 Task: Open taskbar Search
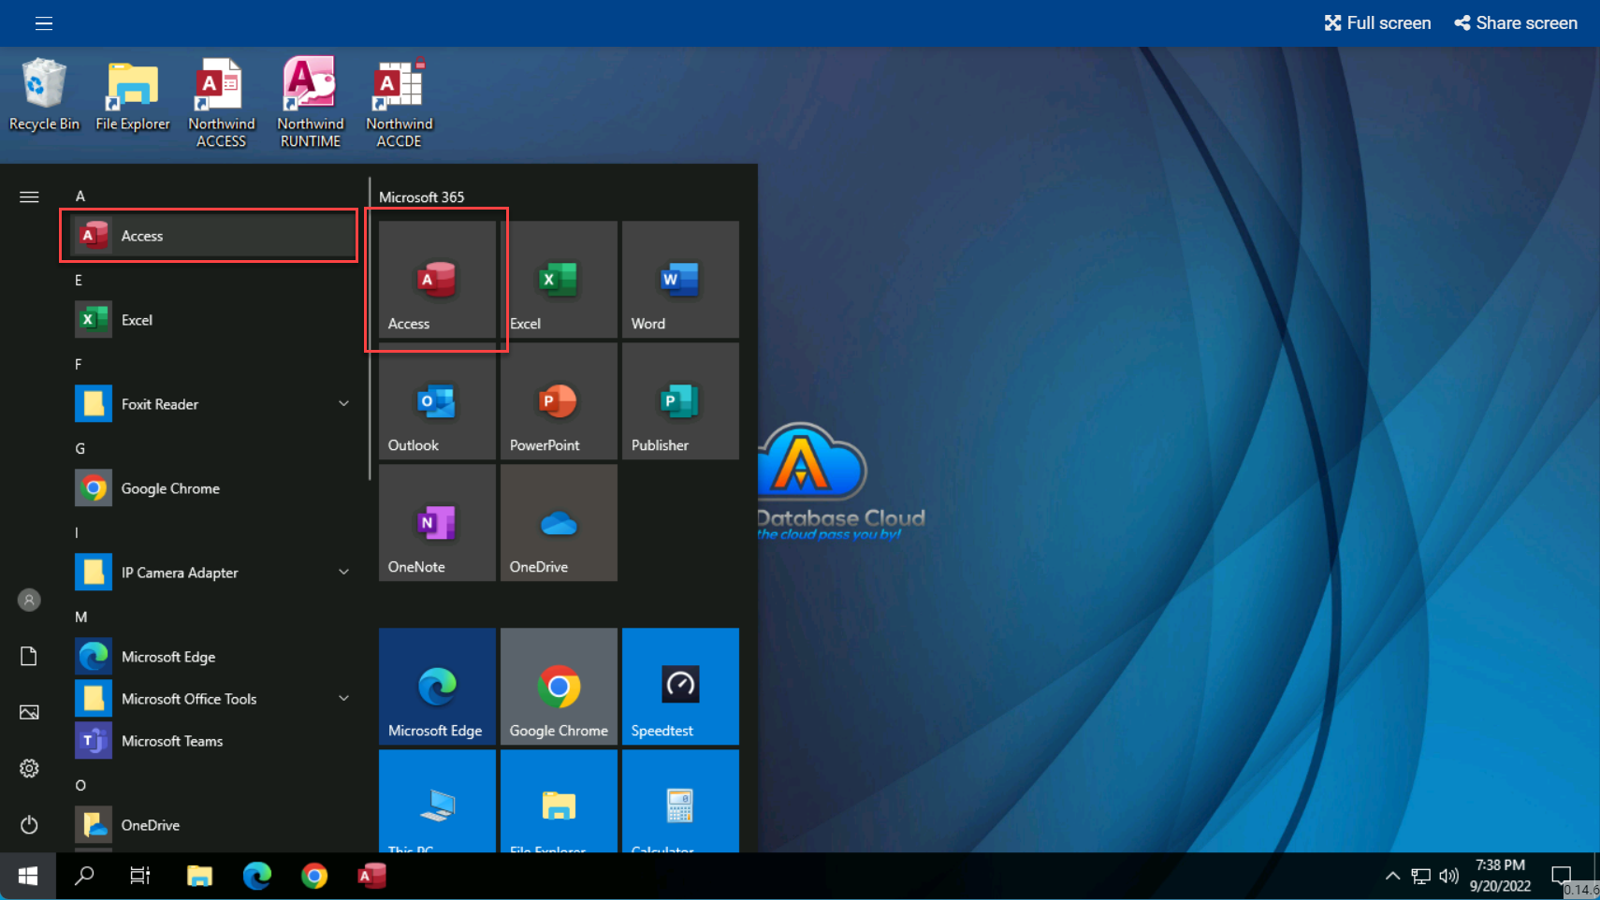point(84,877)
